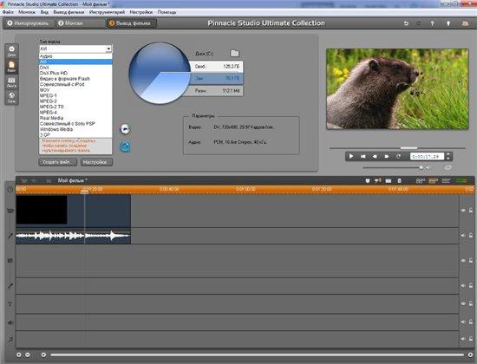477x364 pixels.
Task: Open the Вид menu
Action: point(44,12)
